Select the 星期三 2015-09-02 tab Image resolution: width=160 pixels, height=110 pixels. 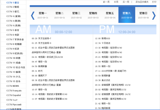coord(76,15)
